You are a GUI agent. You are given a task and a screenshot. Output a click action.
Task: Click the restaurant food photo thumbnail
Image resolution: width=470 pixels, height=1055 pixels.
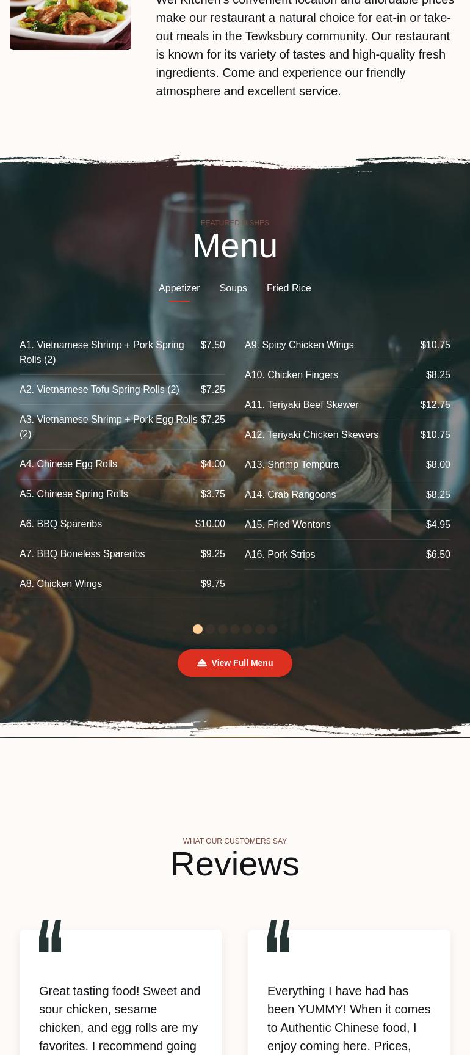(x=70, y=24)
